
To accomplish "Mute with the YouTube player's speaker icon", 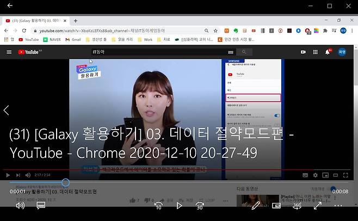I will point(28,175).
